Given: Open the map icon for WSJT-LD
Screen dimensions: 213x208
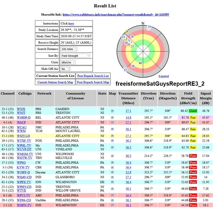Looking at the screenshot, I should pos(112,136).
